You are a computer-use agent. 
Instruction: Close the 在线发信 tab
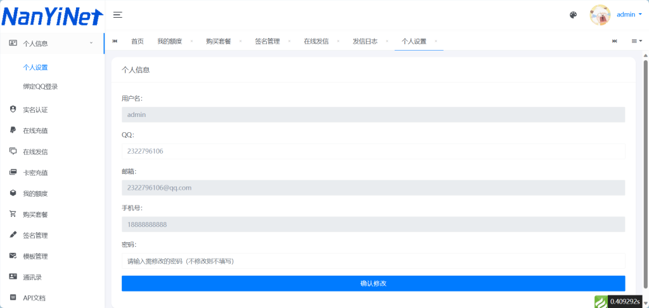[338, 41]
